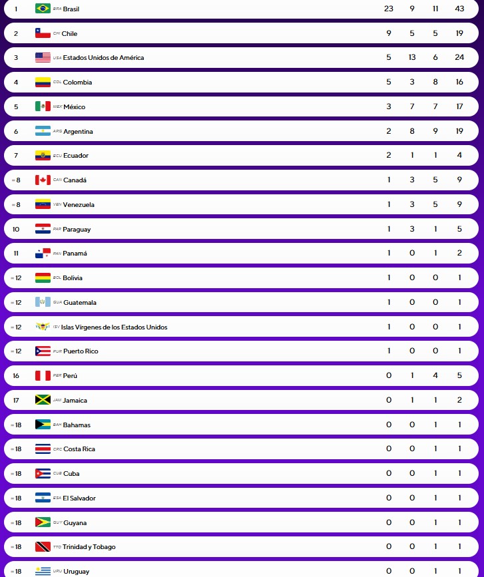Open the Ecuador country name link
Viewport: 484px width, 577px height.
[76, 155]
